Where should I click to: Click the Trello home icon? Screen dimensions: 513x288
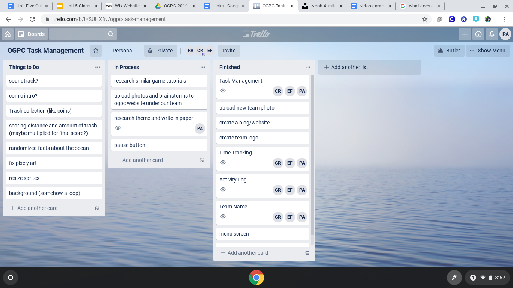point(8,34)
